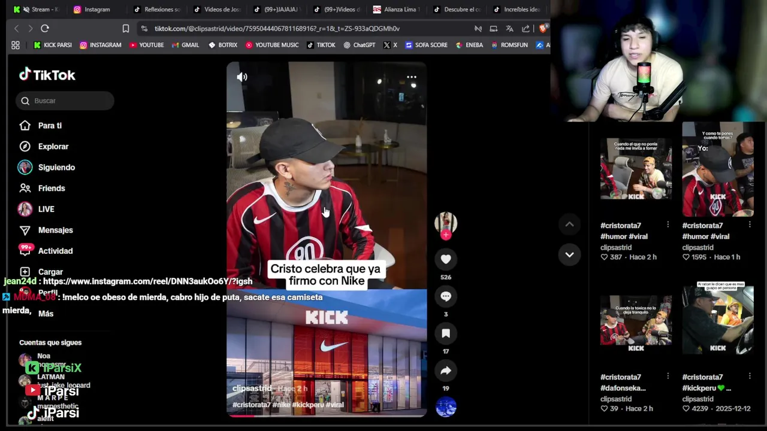This screenshot has height=431, width=767.
Task: Switch to the Alianza Lima tab
Action: 397,9
